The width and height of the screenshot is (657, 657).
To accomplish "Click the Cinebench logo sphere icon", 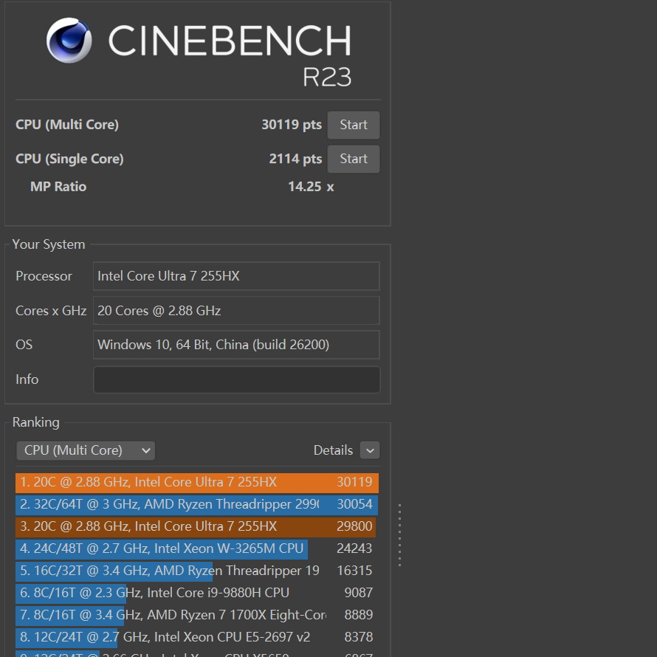I will pyautogui.click(x=69, y=40).
